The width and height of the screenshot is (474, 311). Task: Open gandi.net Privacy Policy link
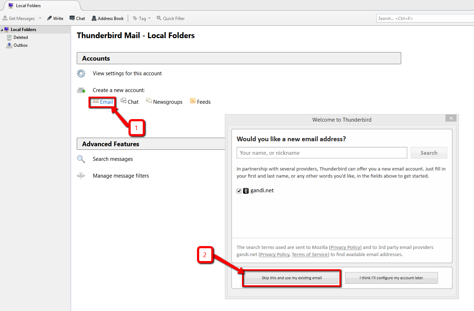[274, 254]
